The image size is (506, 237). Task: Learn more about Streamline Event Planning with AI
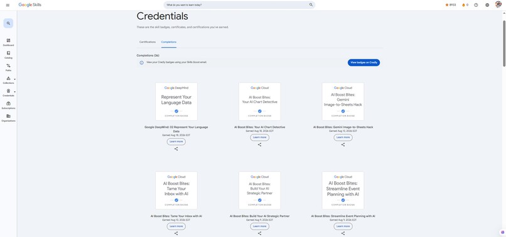[x=343, y=226]
